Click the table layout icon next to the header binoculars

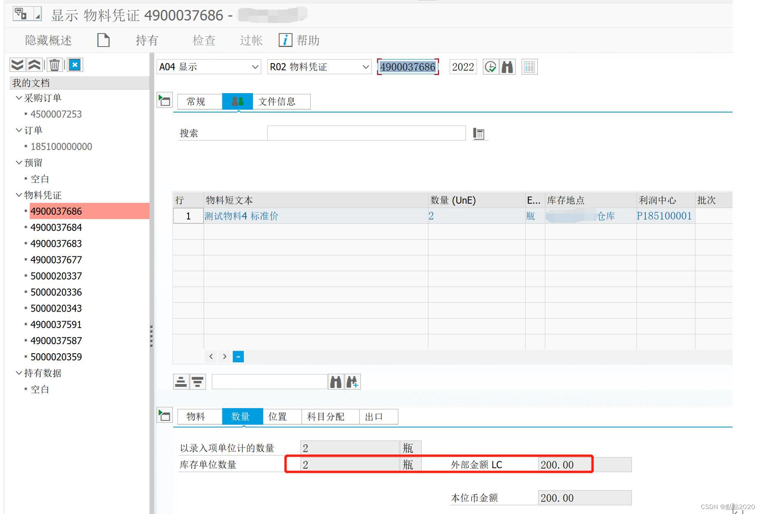(529, 67)
